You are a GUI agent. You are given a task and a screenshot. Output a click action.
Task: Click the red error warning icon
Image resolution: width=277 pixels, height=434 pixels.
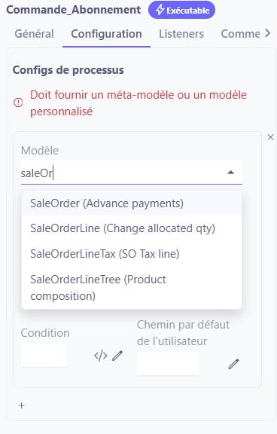(18, 103)
